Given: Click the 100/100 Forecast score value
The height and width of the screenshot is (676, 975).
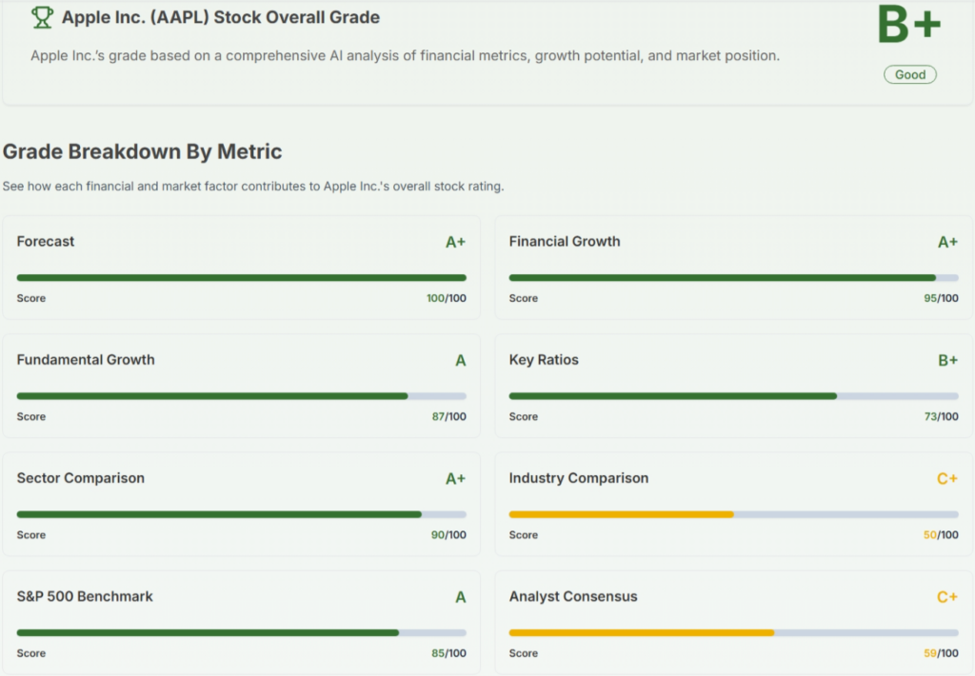Looking at the screenshot, I should [x=446, y=298].
